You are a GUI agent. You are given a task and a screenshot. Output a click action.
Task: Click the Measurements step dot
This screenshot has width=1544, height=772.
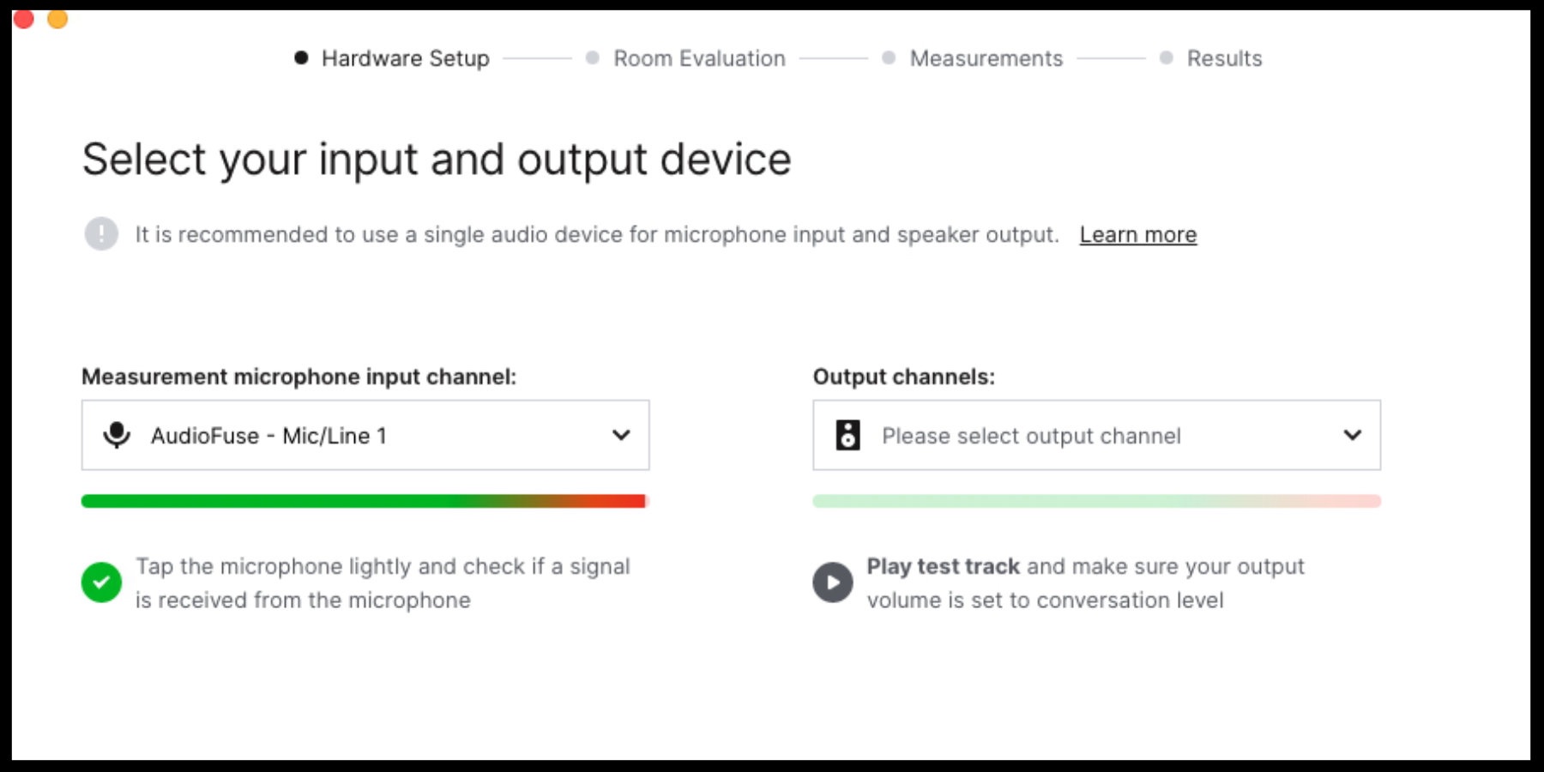(889, 58)
